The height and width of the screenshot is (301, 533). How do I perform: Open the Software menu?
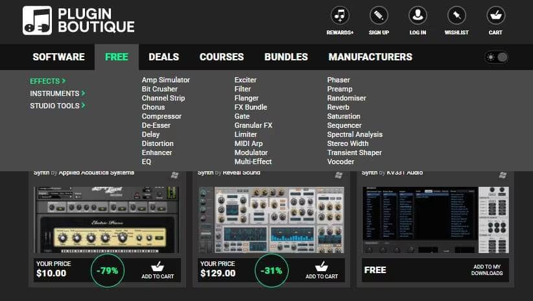click(x=59, y=57)
